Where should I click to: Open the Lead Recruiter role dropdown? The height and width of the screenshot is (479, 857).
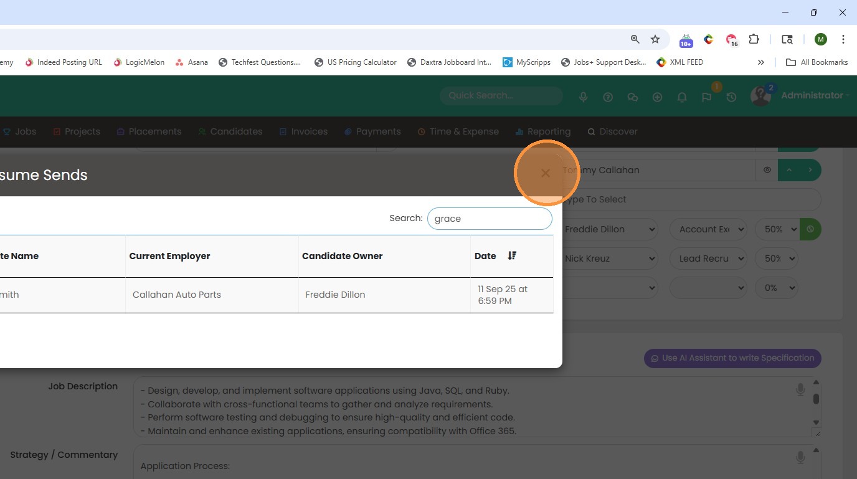(708, 258)
